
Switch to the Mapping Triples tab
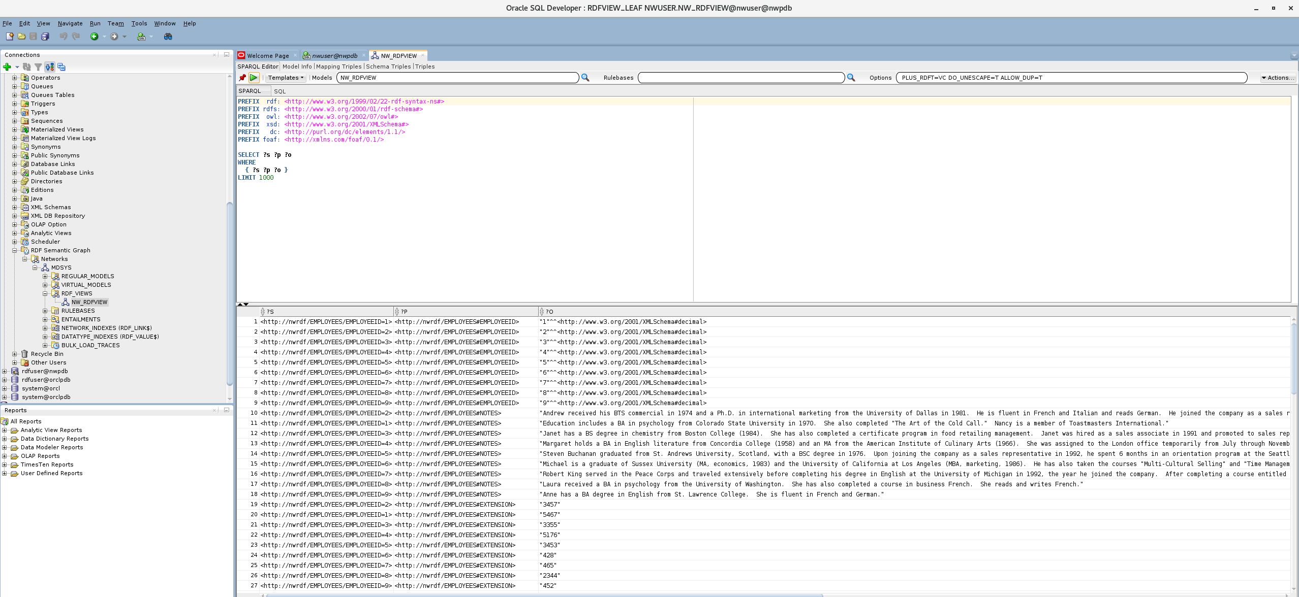point(338,67)
